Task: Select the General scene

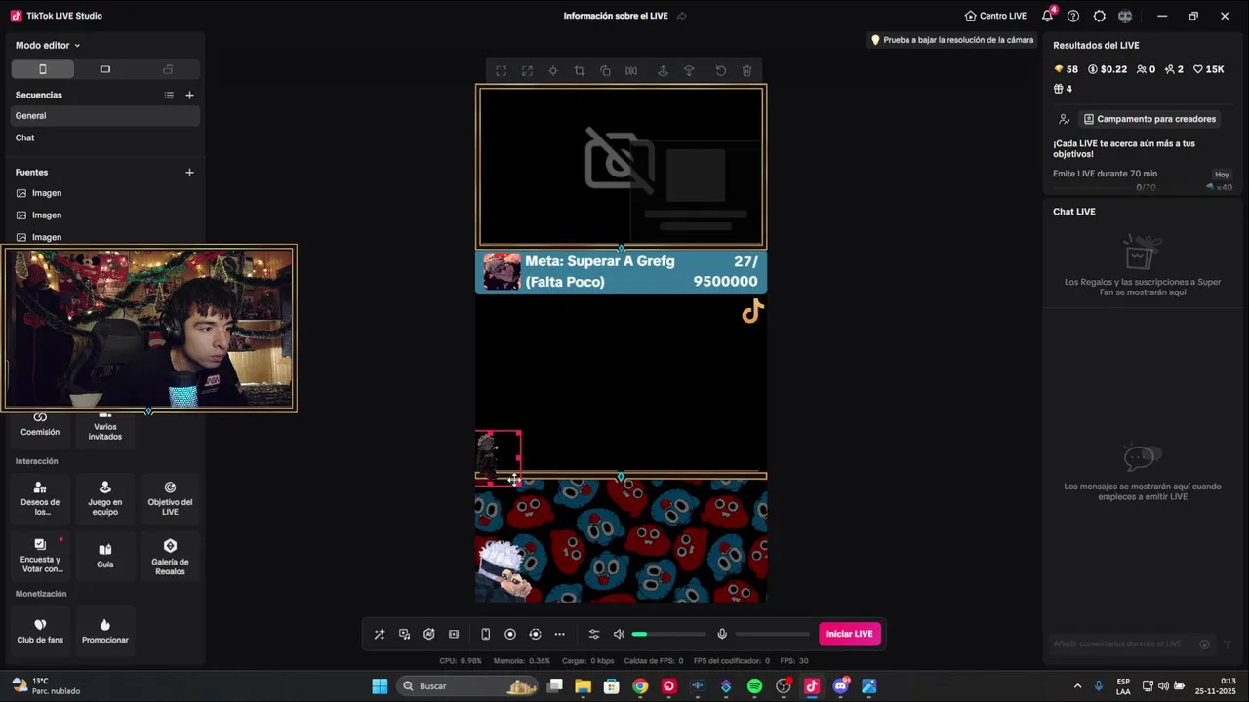Action: coord(105,115)
